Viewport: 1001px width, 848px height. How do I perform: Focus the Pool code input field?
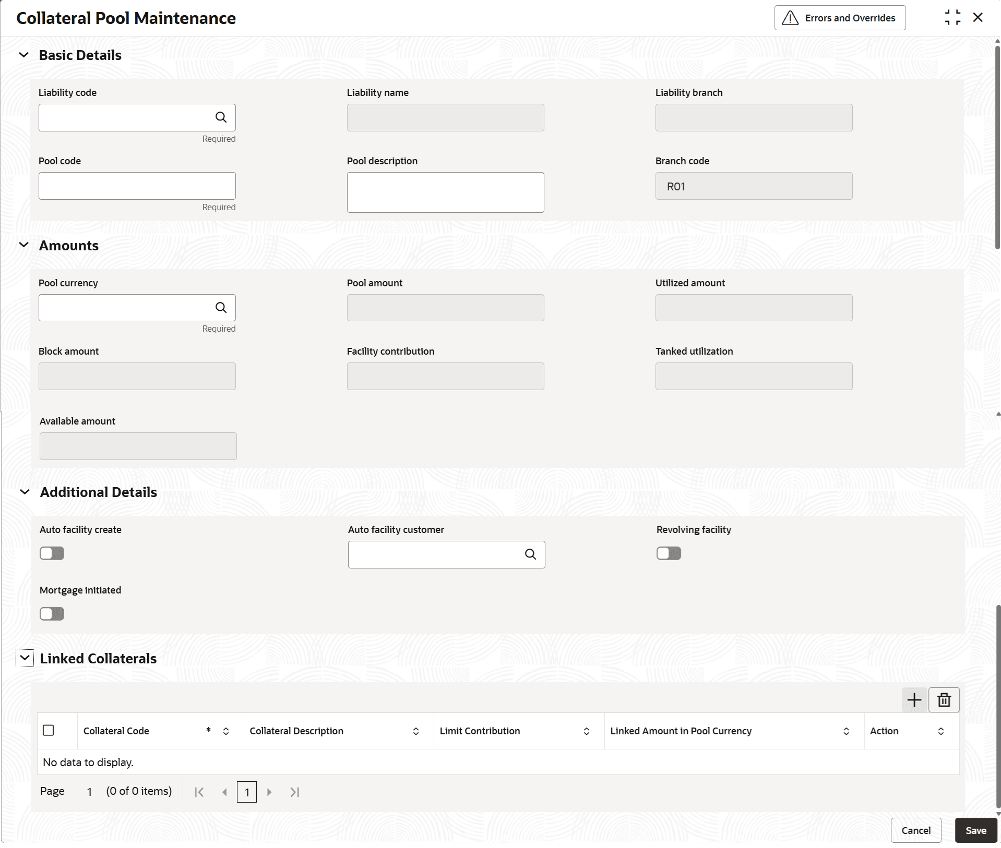coord(137,186)
